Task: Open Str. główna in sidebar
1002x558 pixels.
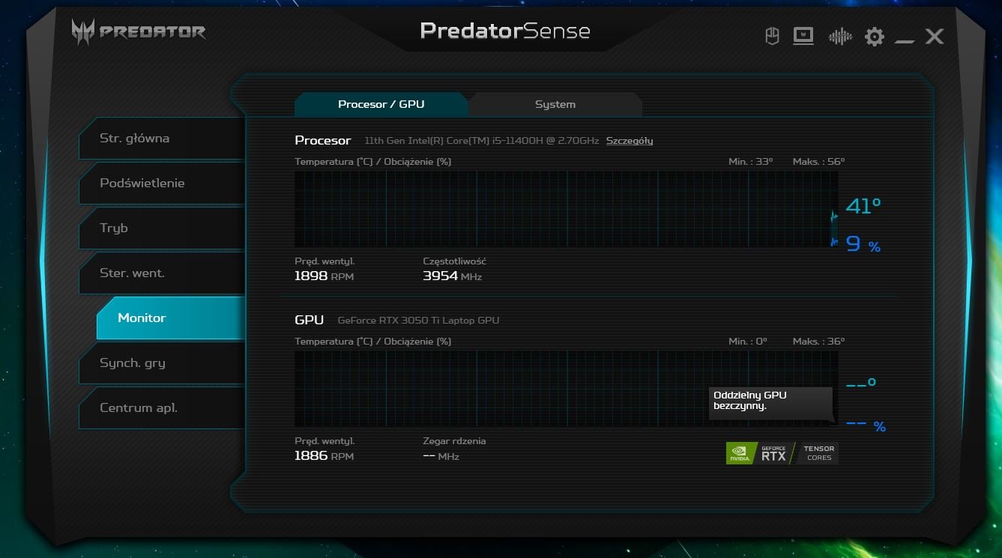Action: pos(162,138)
